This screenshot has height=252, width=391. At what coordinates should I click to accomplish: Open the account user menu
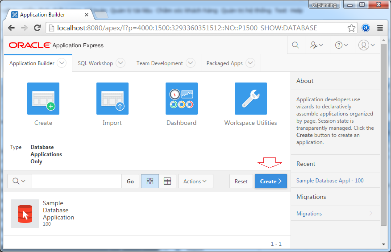tap(366, 45)
